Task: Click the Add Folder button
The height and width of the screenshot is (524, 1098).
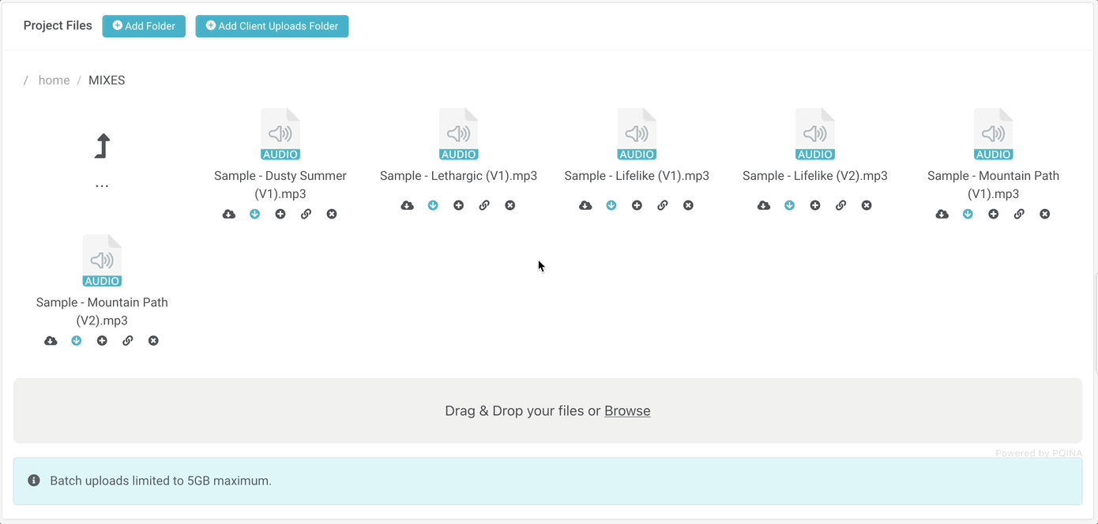Action: tap(144, 26)
